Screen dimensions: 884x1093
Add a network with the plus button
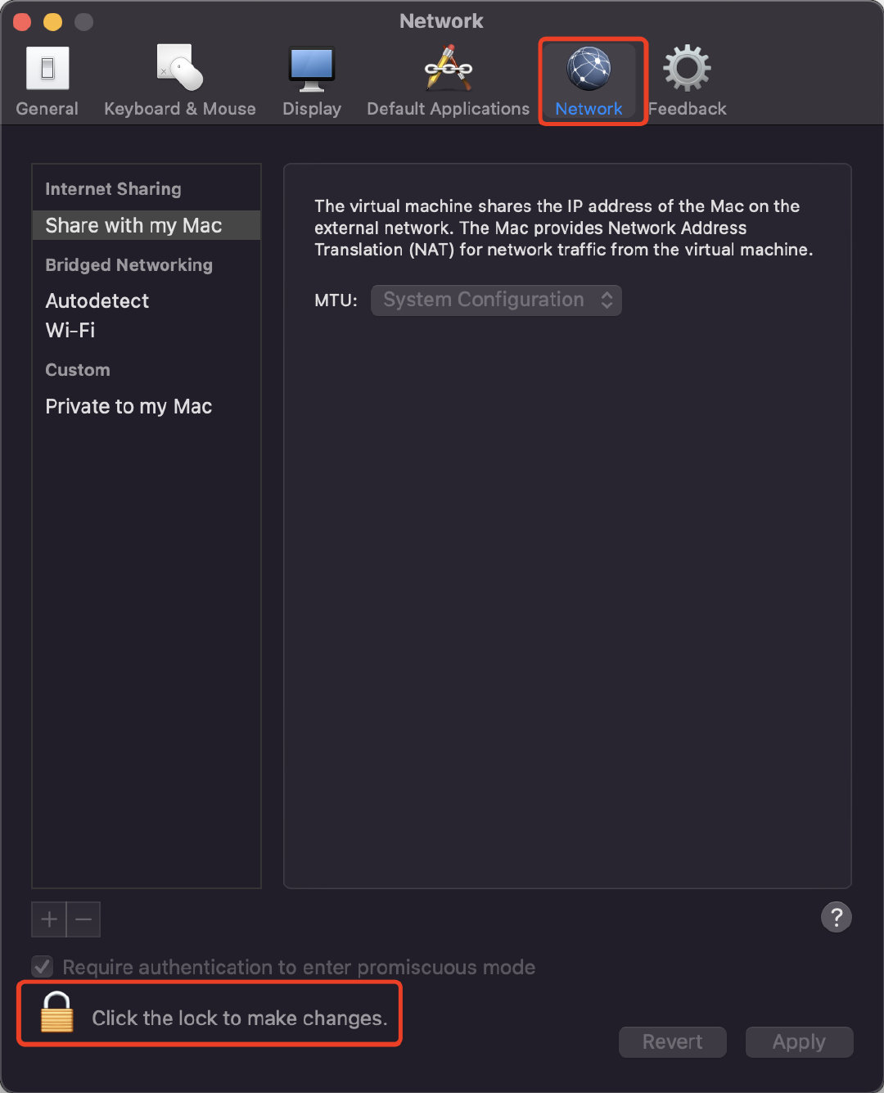[x=49, y=919]
